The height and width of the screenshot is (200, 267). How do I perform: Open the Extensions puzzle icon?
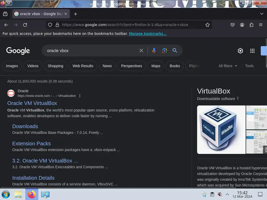[x=251, y=25]
